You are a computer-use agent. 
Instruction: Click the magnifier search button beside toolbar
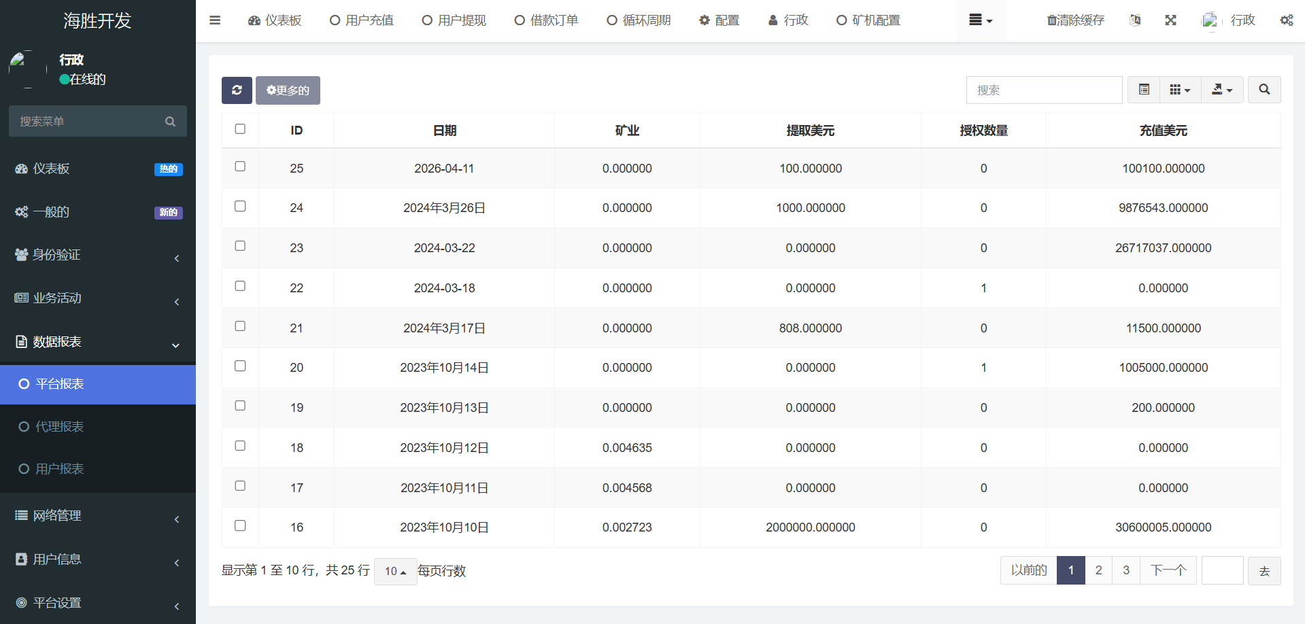1264,90
